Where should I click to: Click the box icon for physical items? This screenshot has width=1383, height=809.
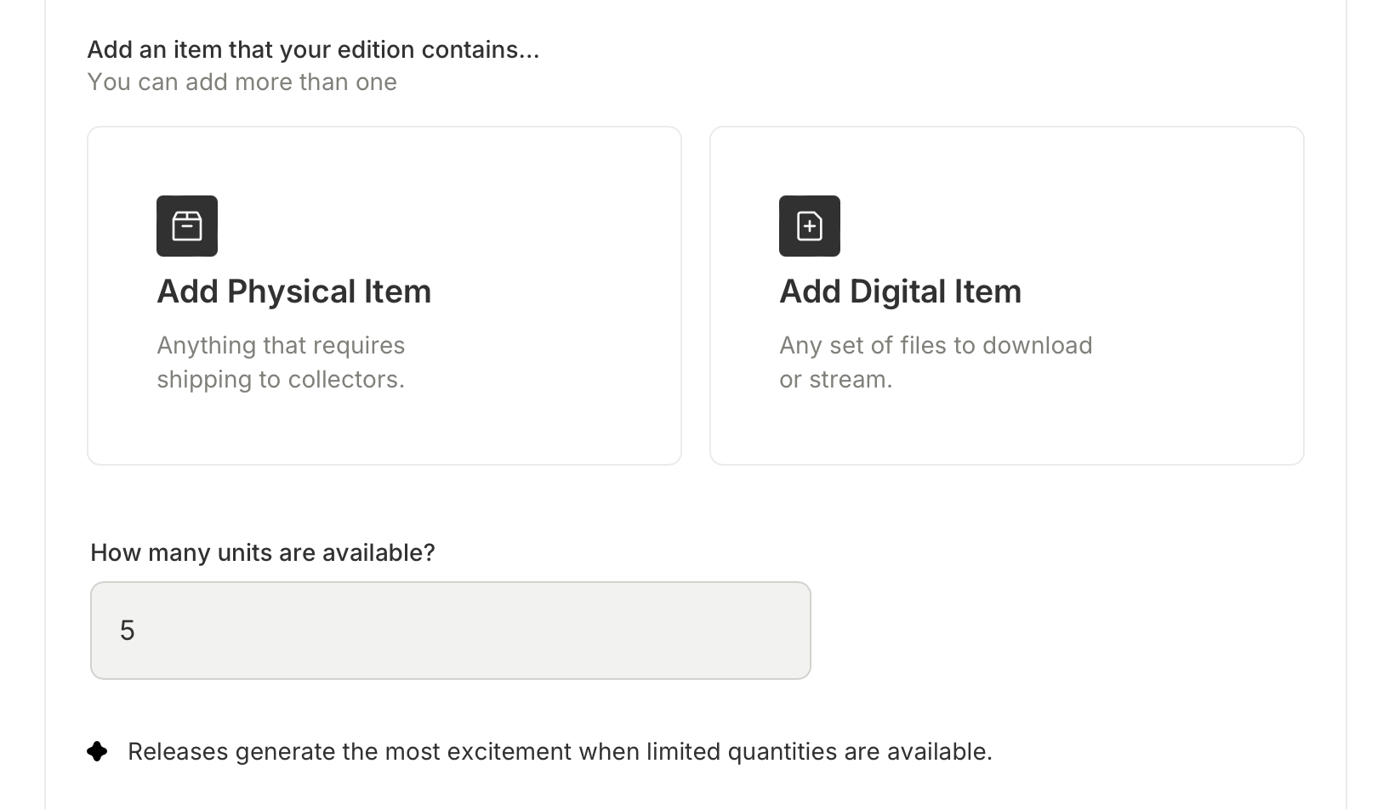click(x=187, y=226)
